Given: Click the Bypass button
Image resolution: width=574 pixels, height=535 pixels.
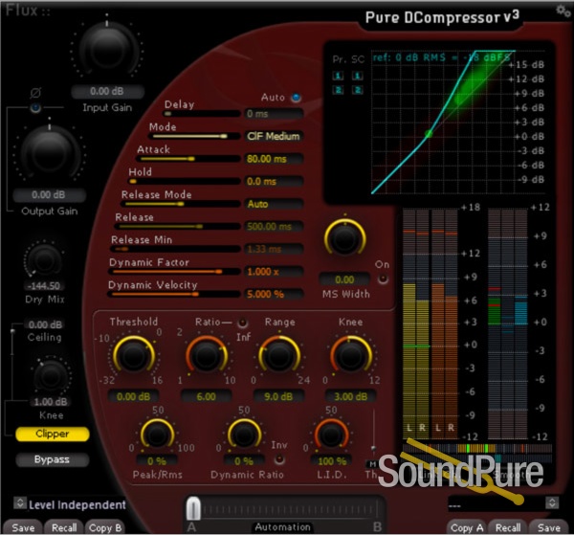Looking at the screenshot, I should [53, 459].
